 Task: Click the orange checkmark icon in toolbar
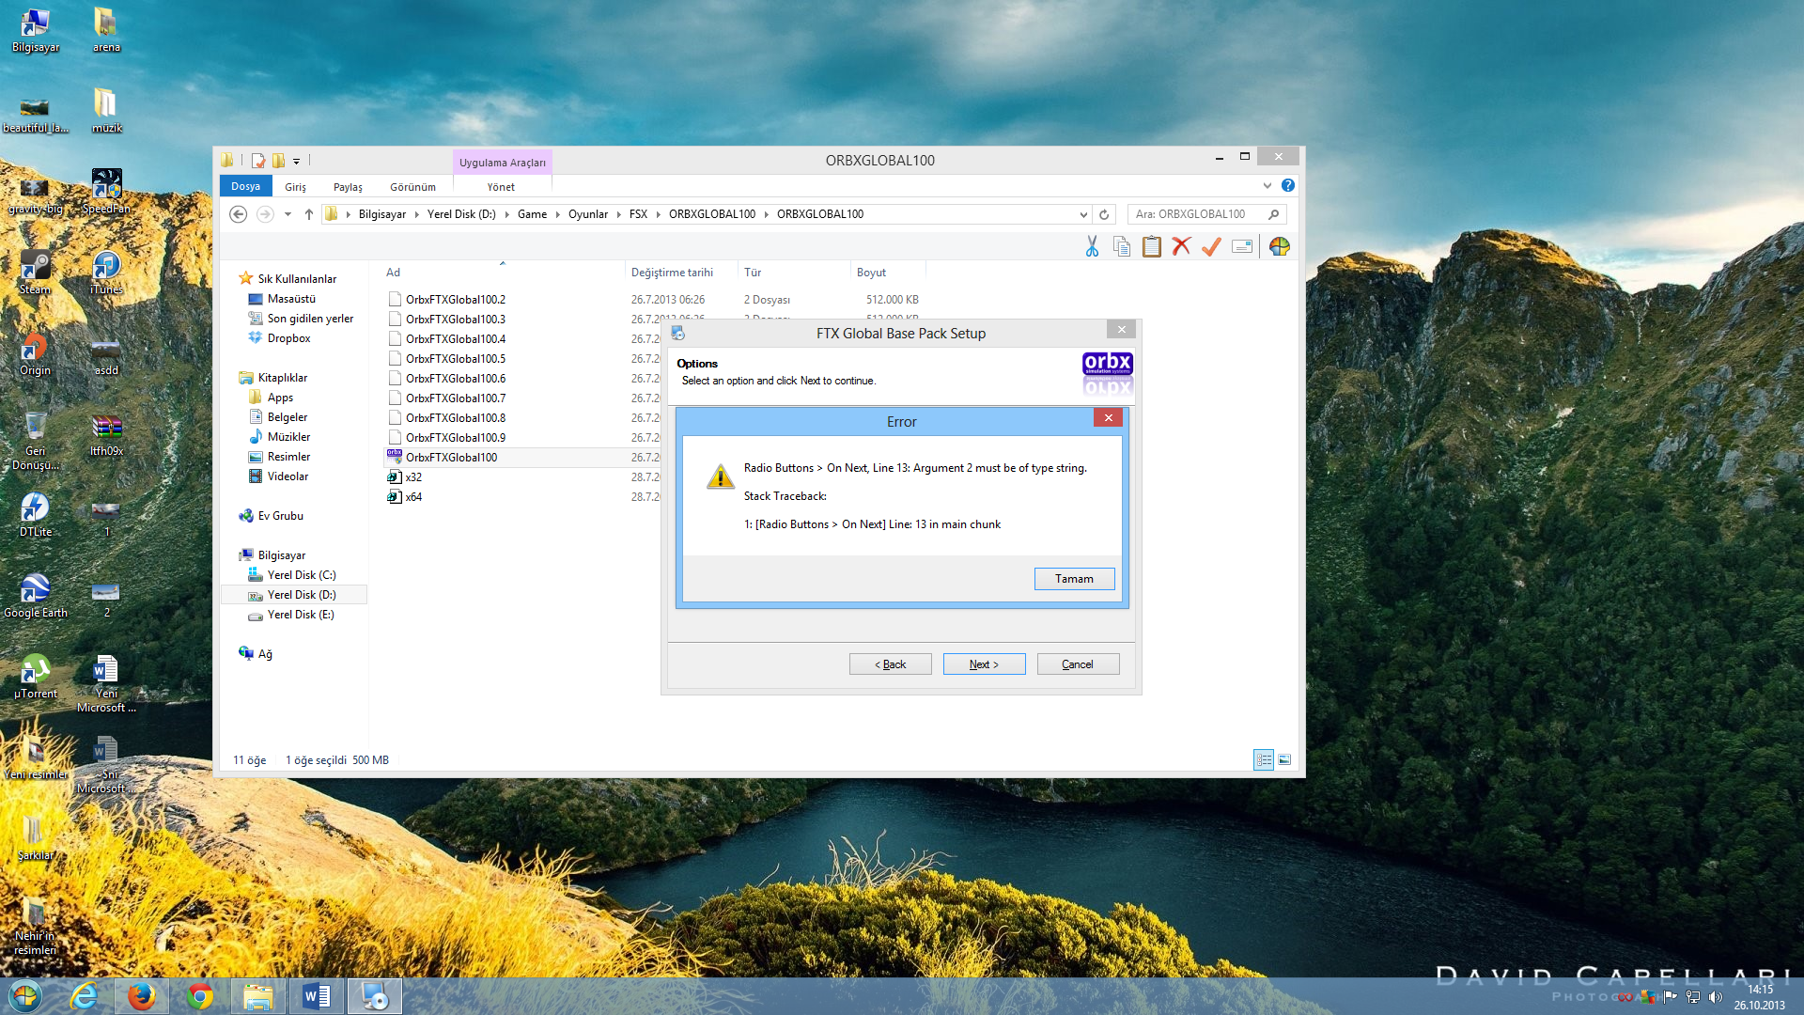1211,246
